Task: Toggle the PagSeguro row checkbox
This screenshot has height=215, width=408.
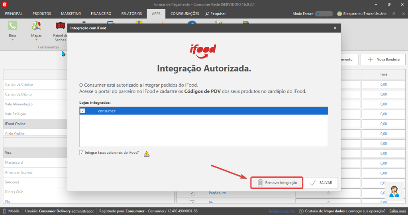Action: [x=192, y=193]
